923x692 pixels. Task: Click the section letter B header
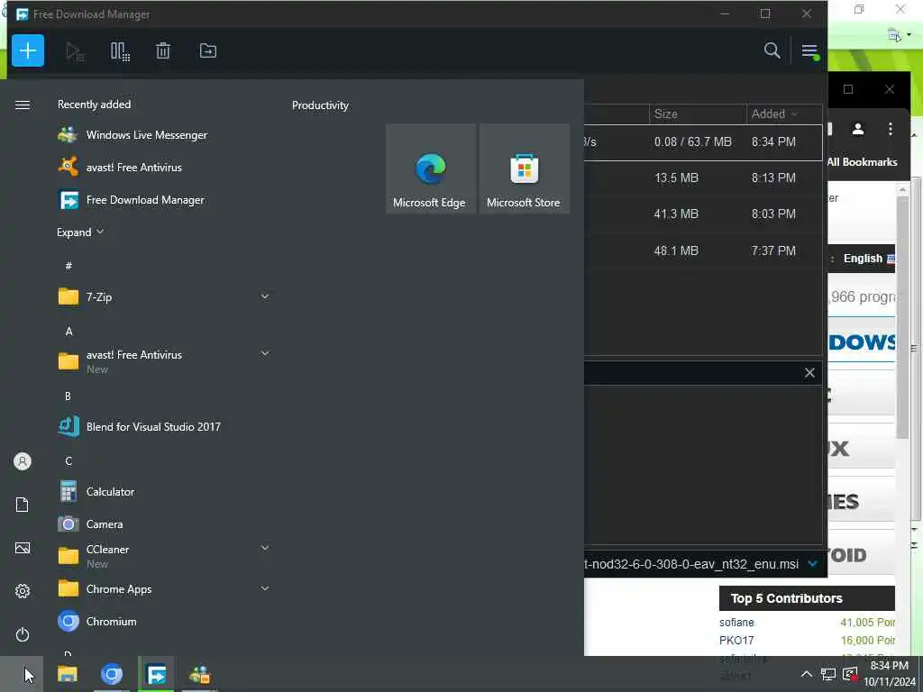[x=68, y=396]
